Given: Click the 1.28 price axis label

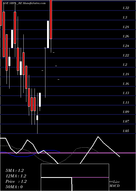Looking at the screenshot, I should [126, 27].
